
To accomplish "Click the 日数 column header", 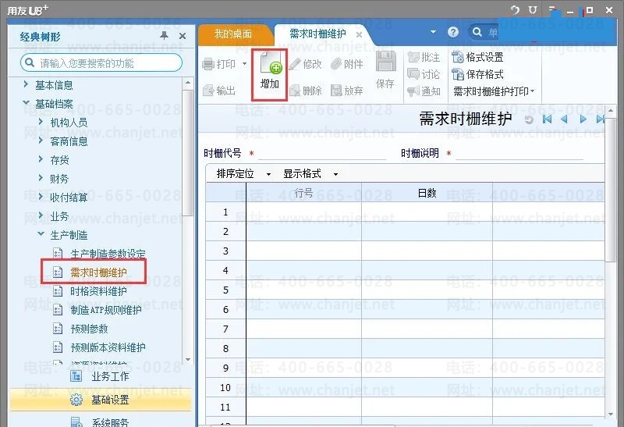I will (427, 193).
